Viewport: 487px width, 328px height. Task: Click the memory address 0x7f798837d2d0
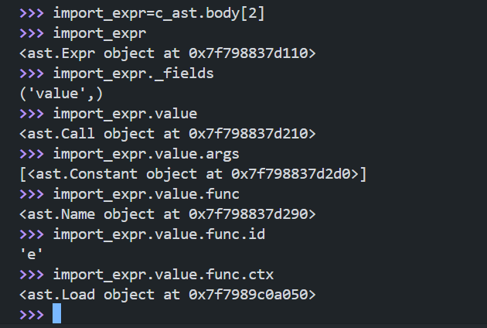292,173
